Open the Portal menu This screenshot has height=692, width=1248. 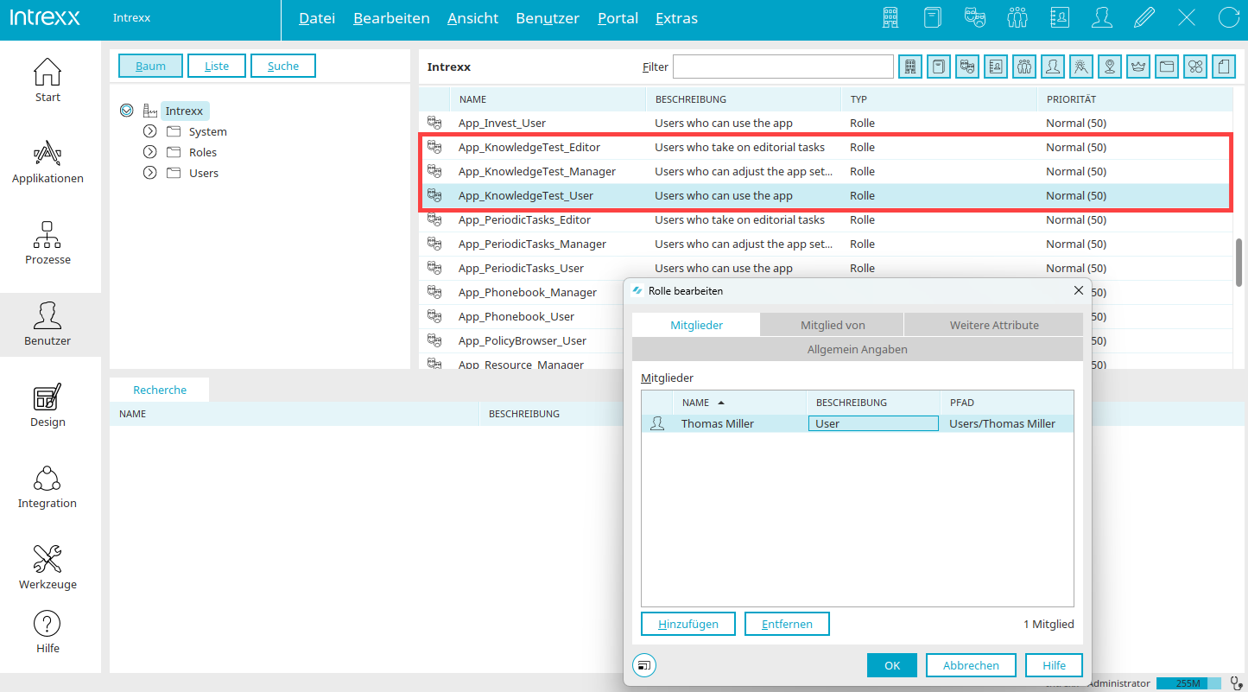coord(618,18)
